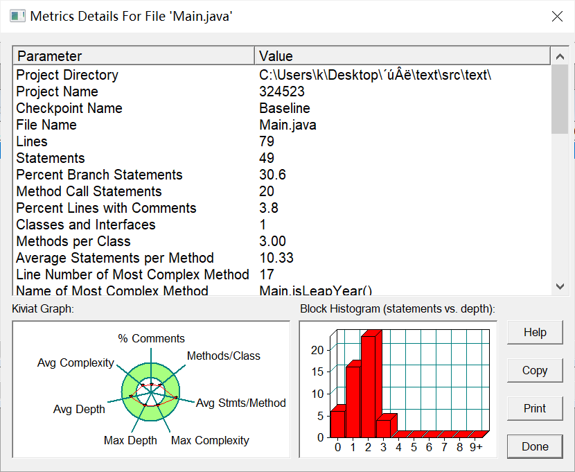Viewport: 575px width, 472px height.
Task: Select the Statements parameter row
Action: pos(282,158)
